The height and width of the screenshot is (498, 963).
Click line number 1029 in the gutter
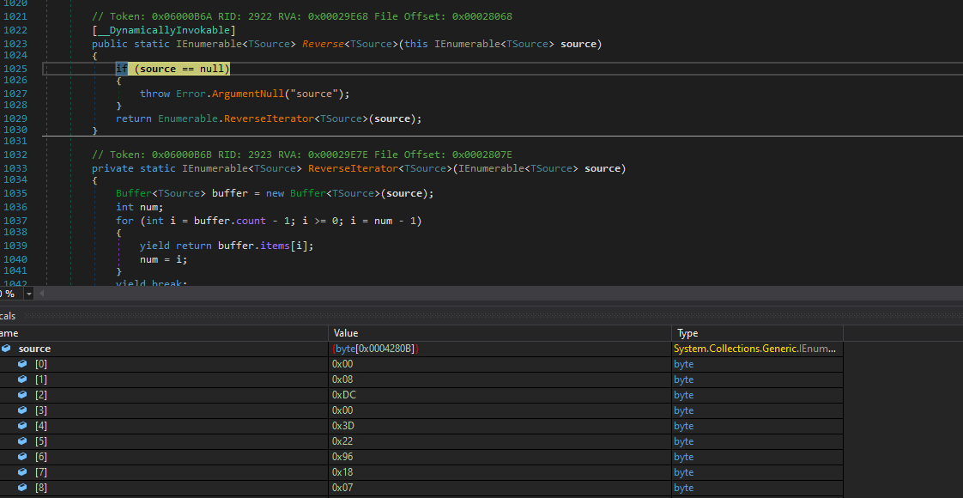coord(15,118)
